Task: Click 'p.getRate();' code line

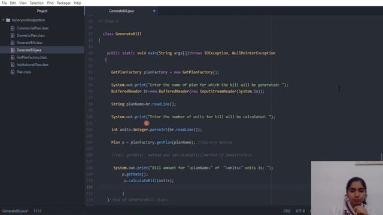Action: pyautogui.click(x=135, y=174)
